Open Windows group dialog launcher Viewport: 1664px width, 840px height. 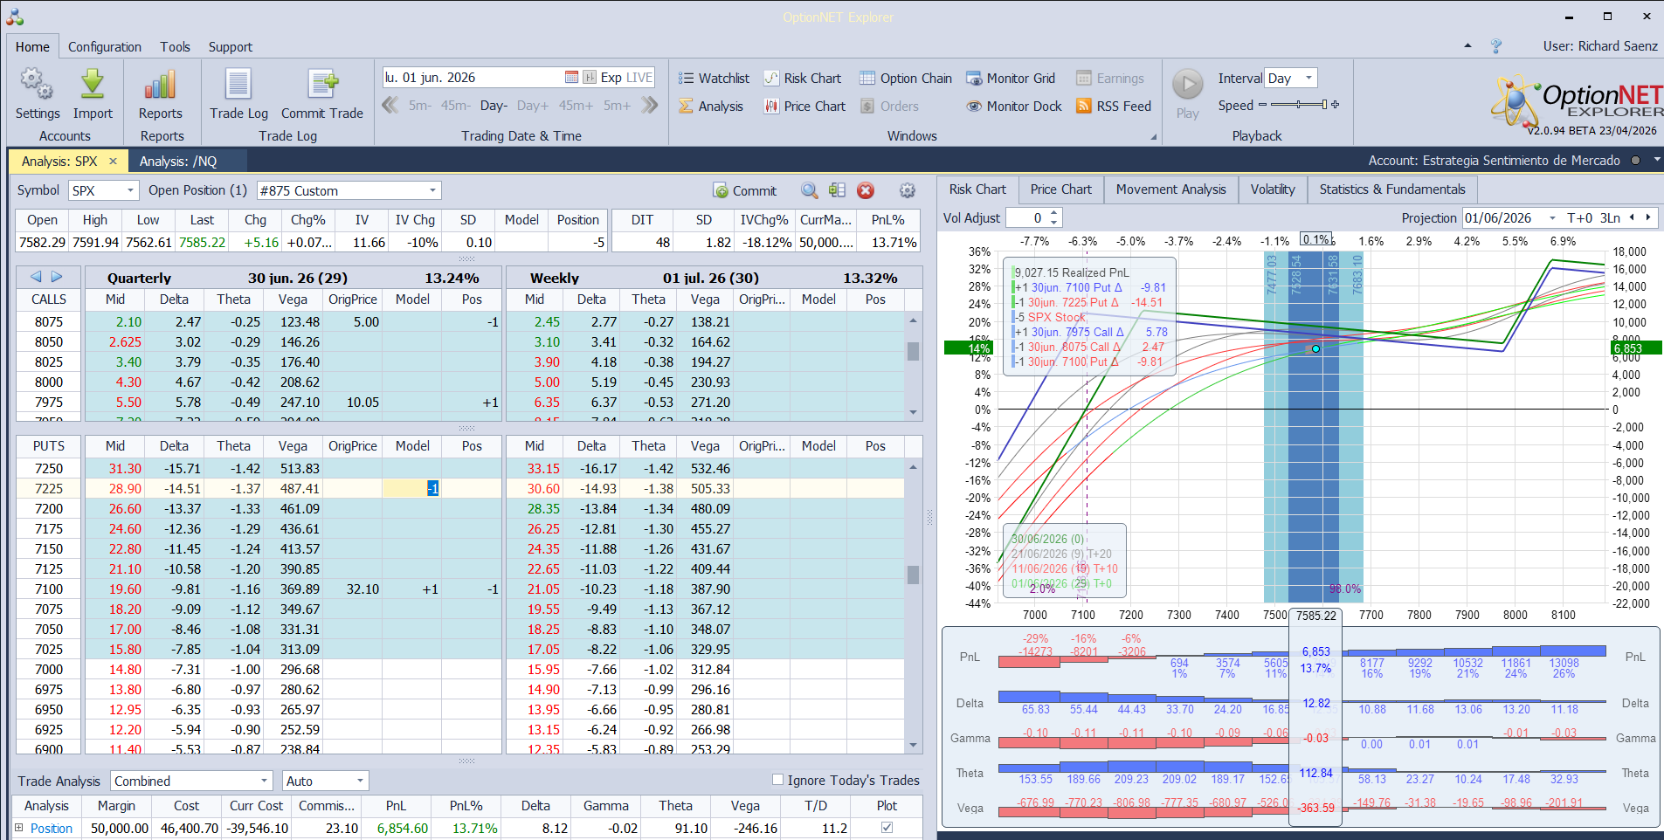1153,136
